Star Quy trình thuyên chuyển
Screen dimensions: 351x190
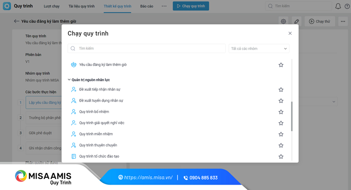click(x=281, y=146)
